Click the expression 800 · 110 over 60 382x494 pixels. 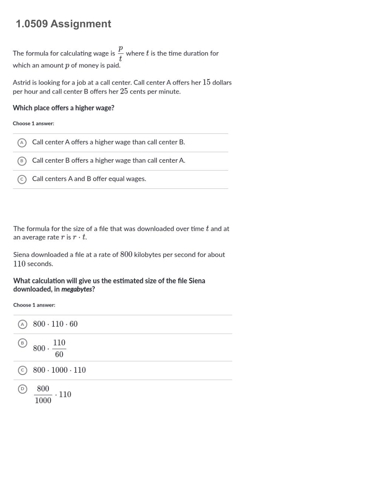pyautogui.click(x=50, y=348)
